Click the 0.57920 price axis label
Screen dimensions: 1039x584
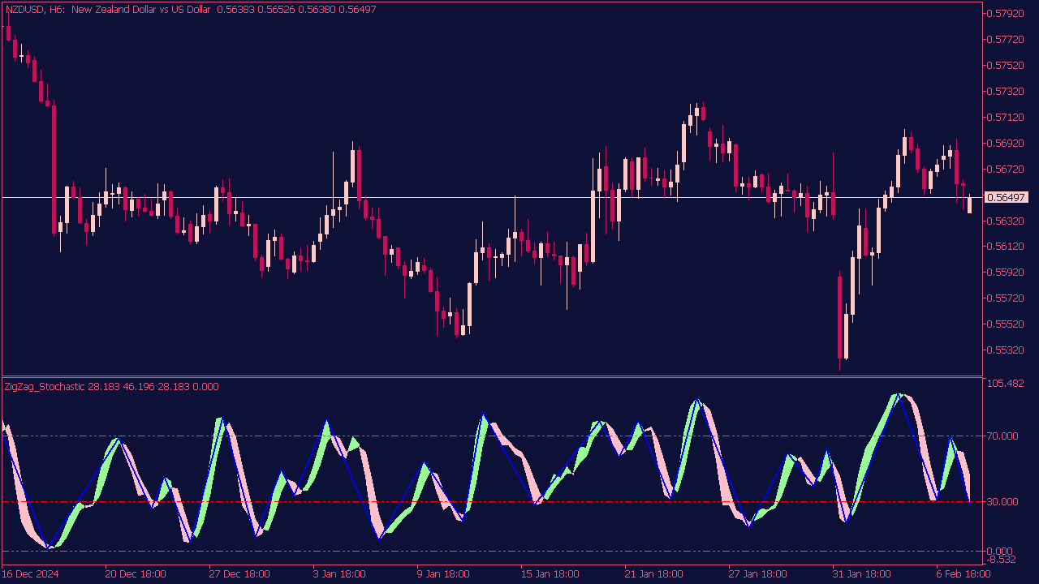click(x=1007, y=14)
